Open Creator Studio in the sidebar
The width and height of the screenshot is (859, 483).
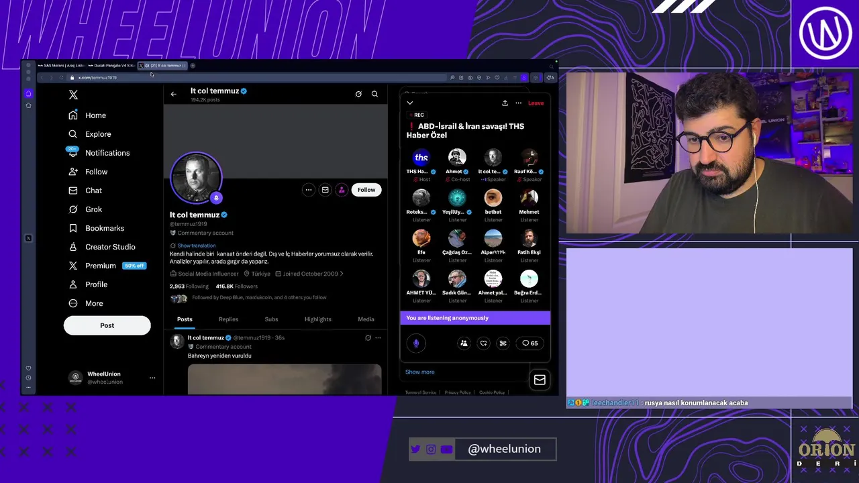[x=102, y=247]
